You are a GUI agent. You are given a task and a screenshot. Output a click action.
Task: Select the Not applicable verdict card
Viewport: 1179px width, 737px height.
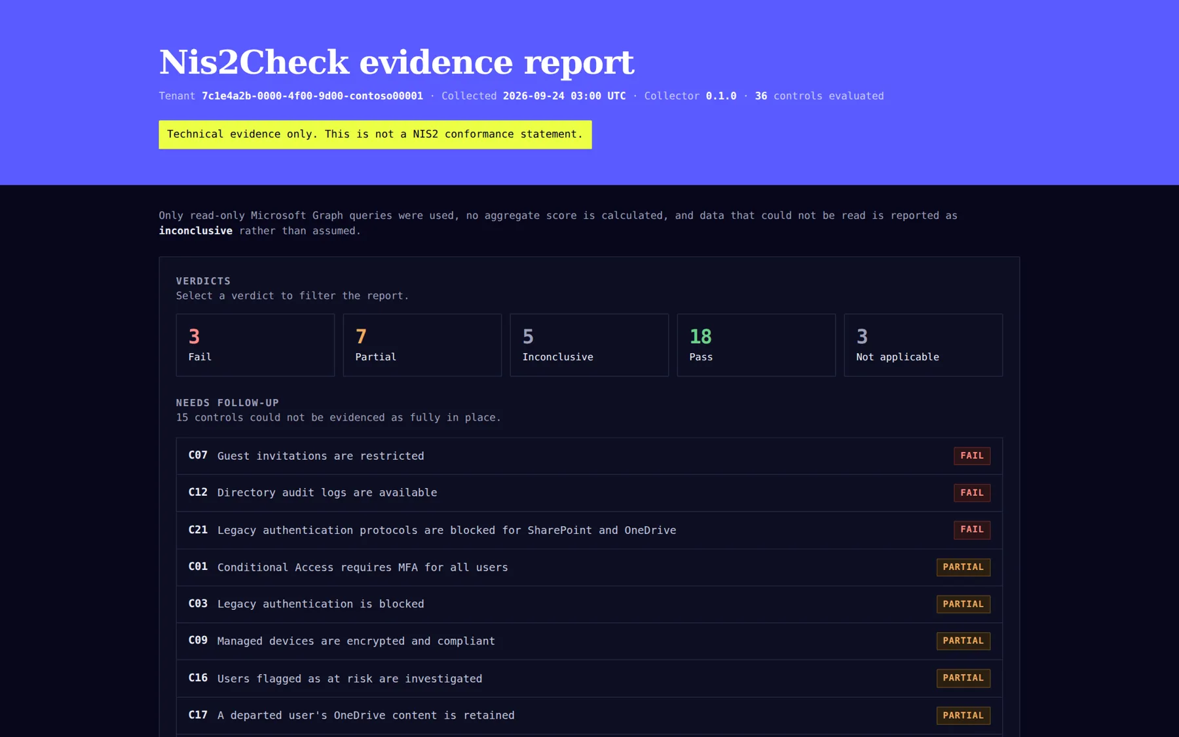click(923, 345)
